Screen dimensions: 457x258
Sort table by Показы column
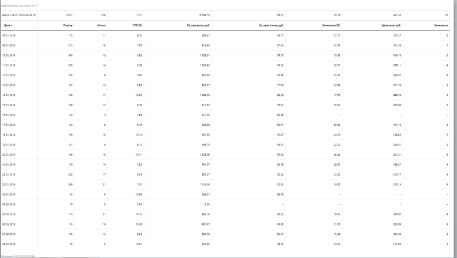coord(68,25)
